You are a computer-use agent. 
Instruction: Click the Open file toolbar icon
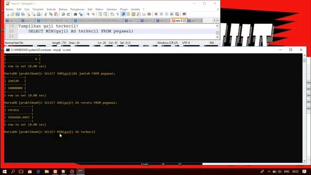[12, 14]
